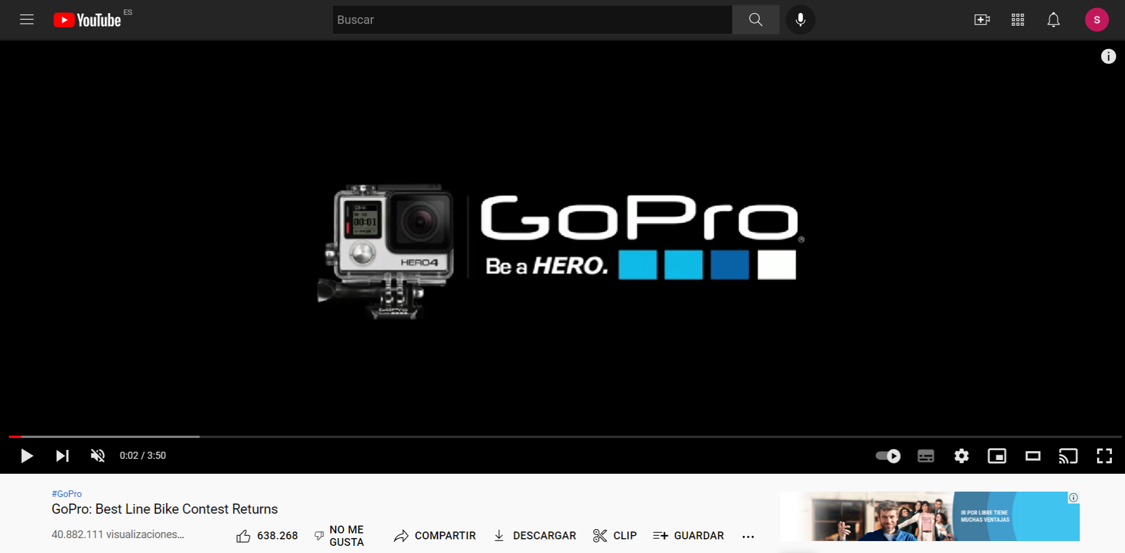Open the #GoPro hashtag link
The image size is (1125, 553).
tap(67, 493)
